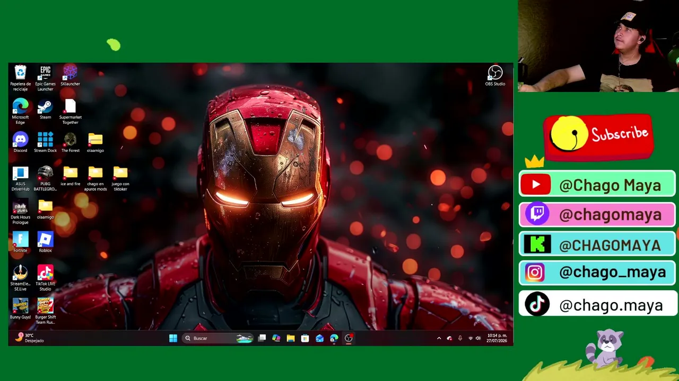Switch to OBS Studio on the taskbar

coord(349,338)
